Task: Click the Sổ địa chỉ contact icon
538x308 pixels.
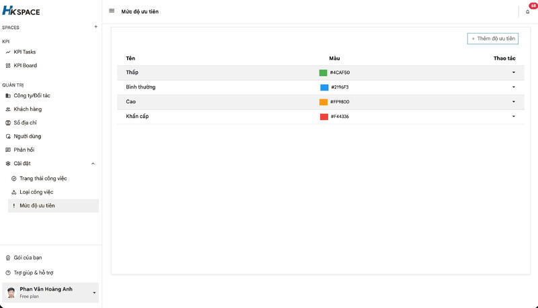Action: pos(8,123)
